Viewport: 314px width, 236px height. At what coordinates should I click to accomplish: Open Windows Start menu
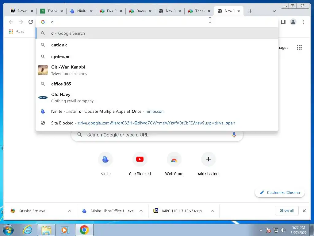click(x=8, y=230)
